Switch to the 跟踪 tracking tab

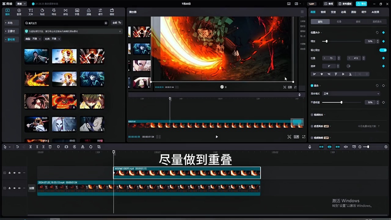click(354, 12)
